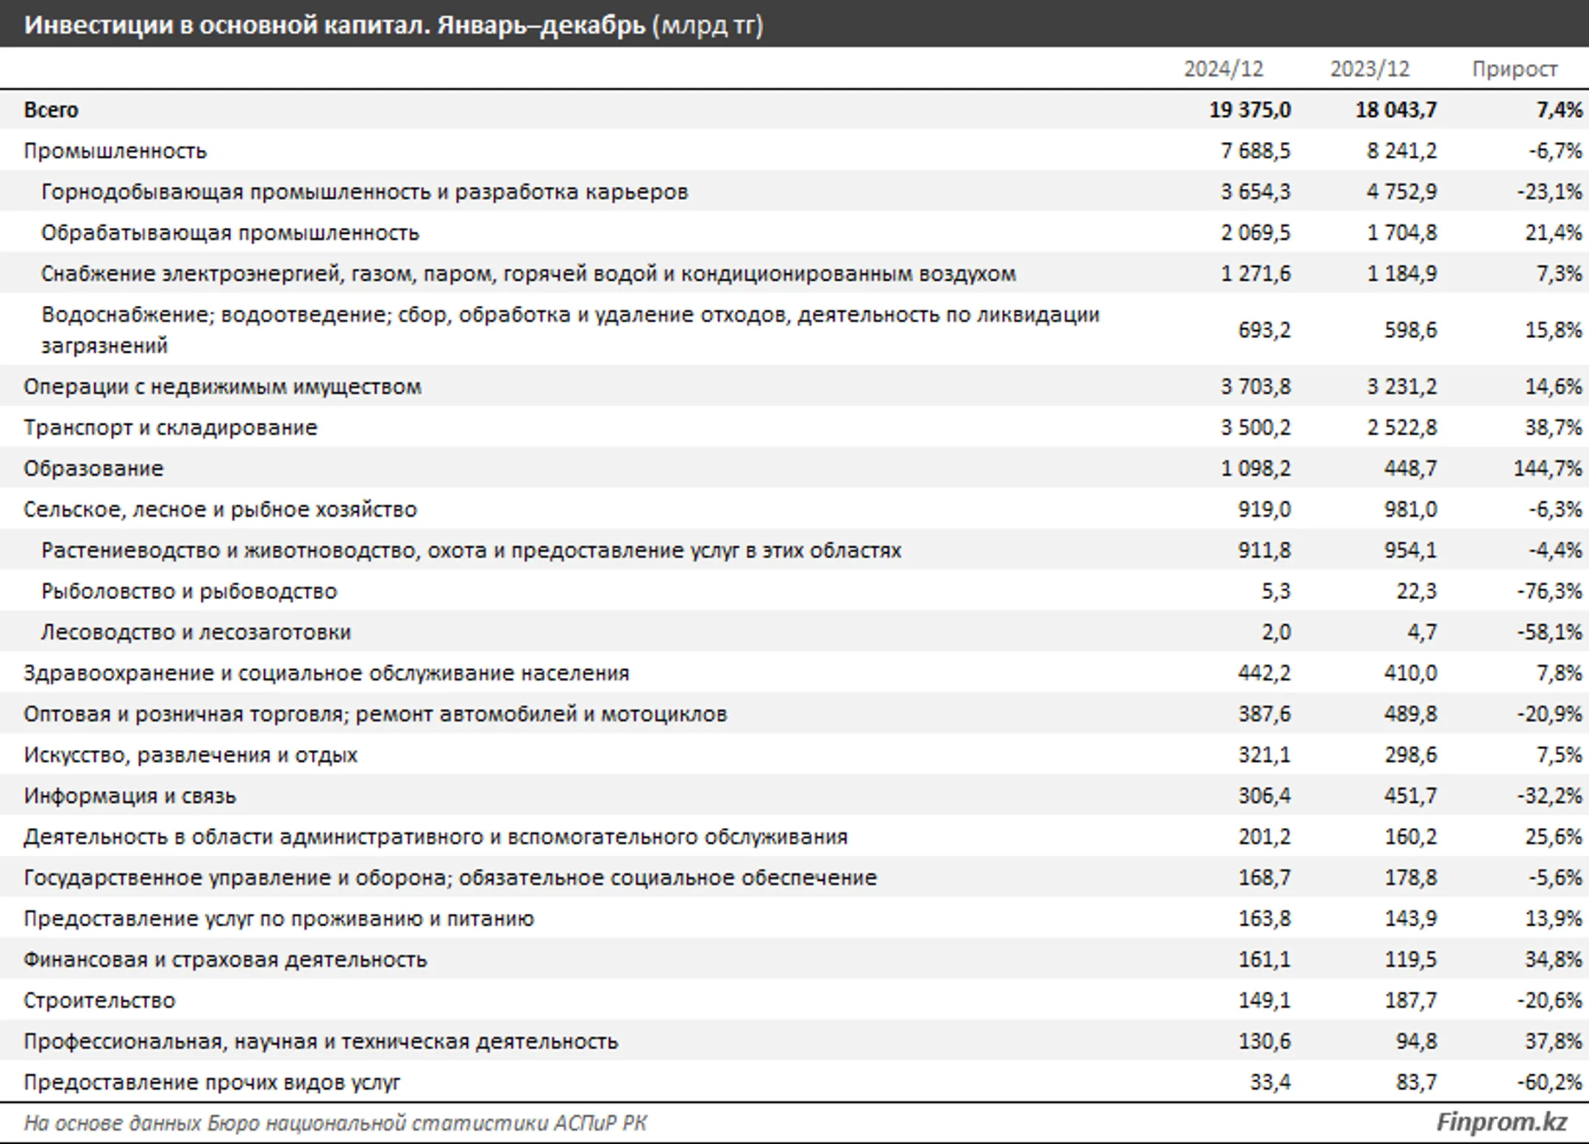
Task: Click the Бюро национальной статистики footnote
Action: tap(335, 1123)
